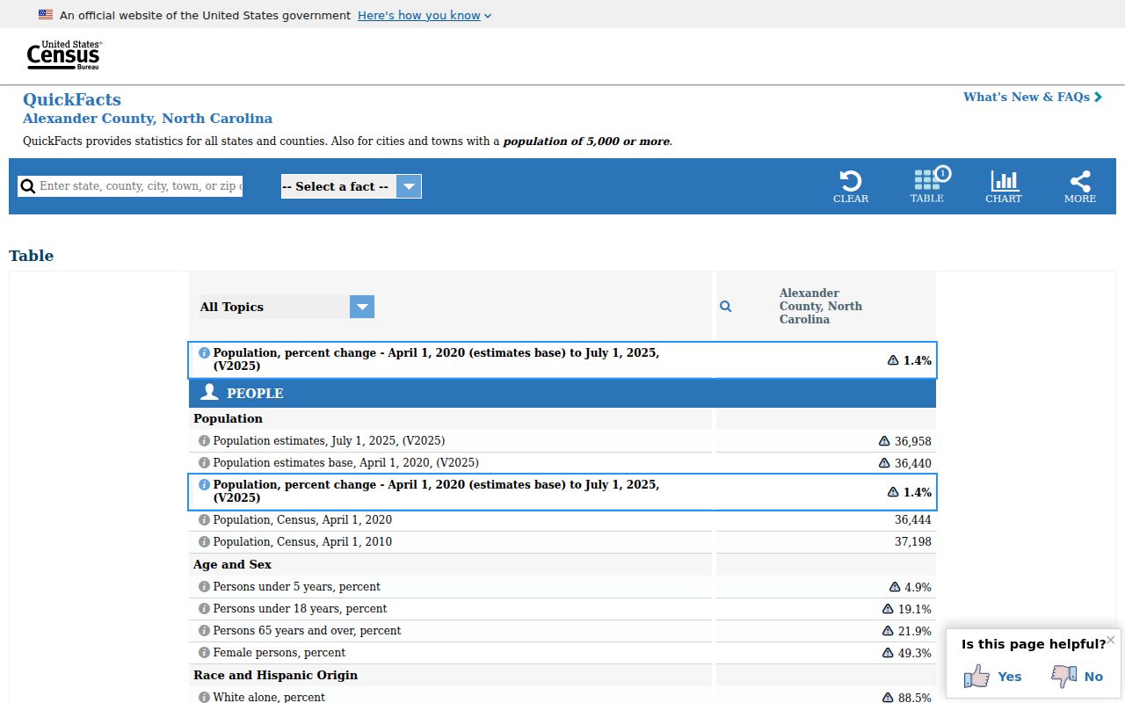Click the Clear reset icon
Viewport: 1125px width, 703px height.
pyautogui.click(x=851, y=181)
